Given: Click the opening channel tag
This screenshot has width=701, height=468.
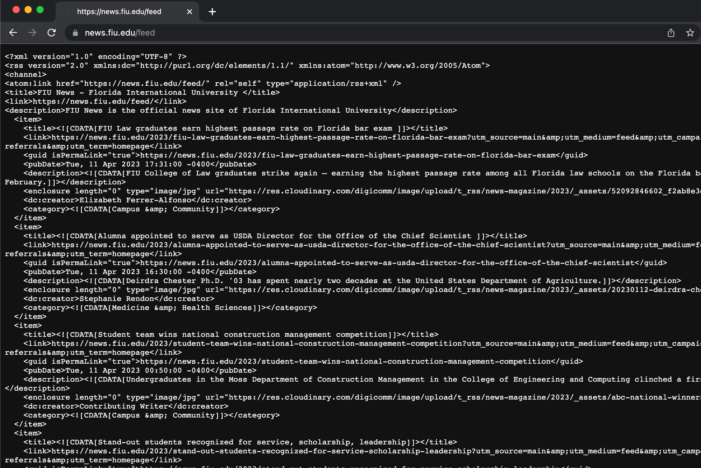Looking at the screenshot, I should (26, 74).
